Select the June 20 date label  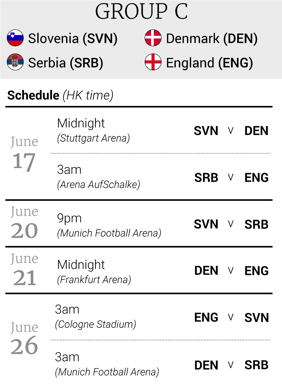click(x=24, y=223)
